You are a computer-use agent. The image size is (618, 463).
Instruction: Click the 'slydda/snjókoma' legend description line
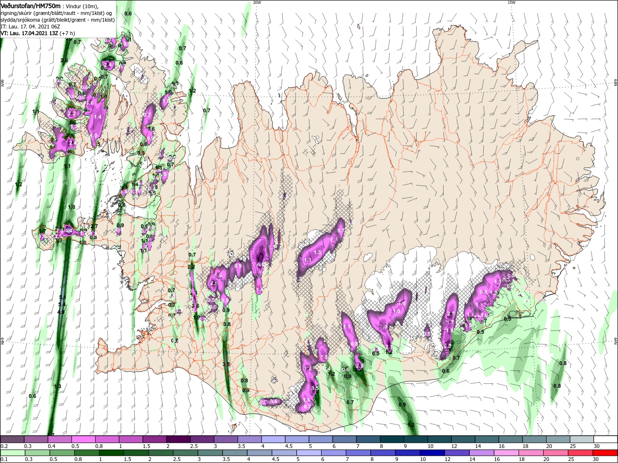point(57,20)
